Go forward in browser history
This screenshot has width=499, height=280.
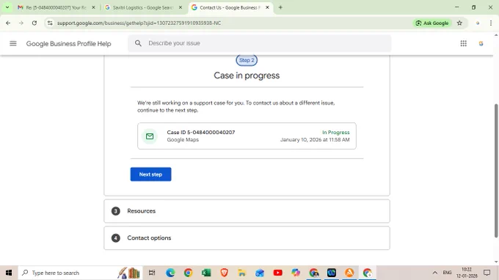21,23
